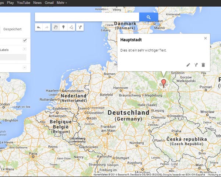Viewport: 221px width, 177px height.
Task: Click the Poznań city label
Action: tap(206, 87)
